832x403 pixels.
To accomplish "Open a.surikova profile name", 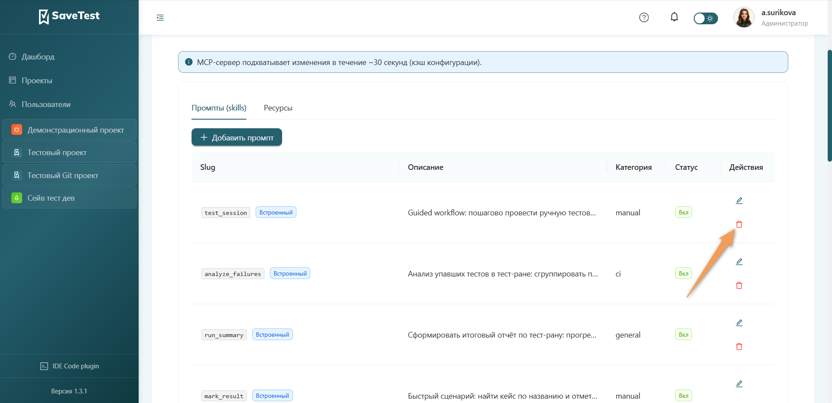I will point(778,13).
